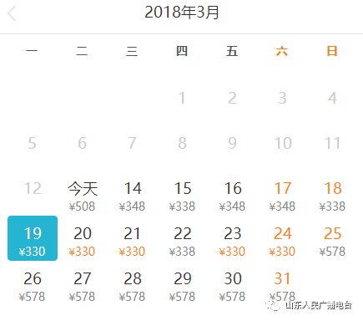363x321 pixels.
Task: Click the 一 Monday column header
Action: point(32,51)
